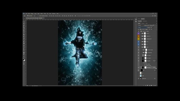Select the Crop tool
This screenshot has width=180, height=101.
point(24,27)
